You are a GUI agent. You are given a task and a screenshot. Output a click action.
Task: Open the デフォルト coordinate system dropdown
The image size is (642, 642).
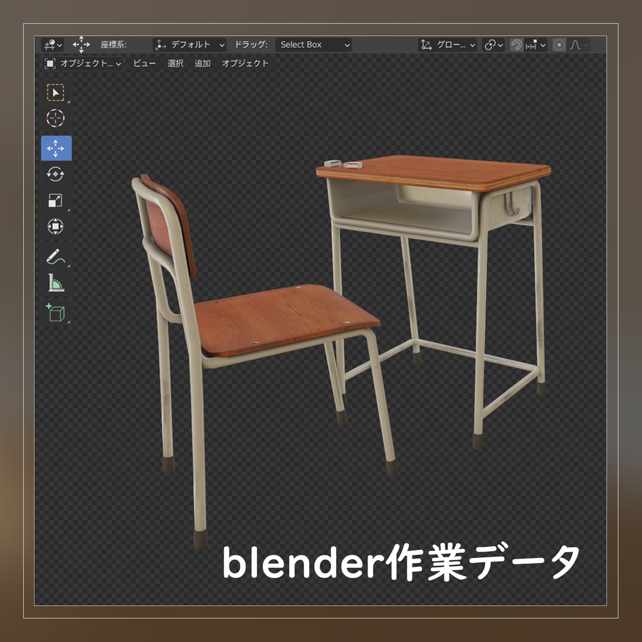click(188, 44)
